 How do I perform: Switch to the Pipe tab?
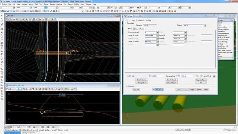pos(133,20)
